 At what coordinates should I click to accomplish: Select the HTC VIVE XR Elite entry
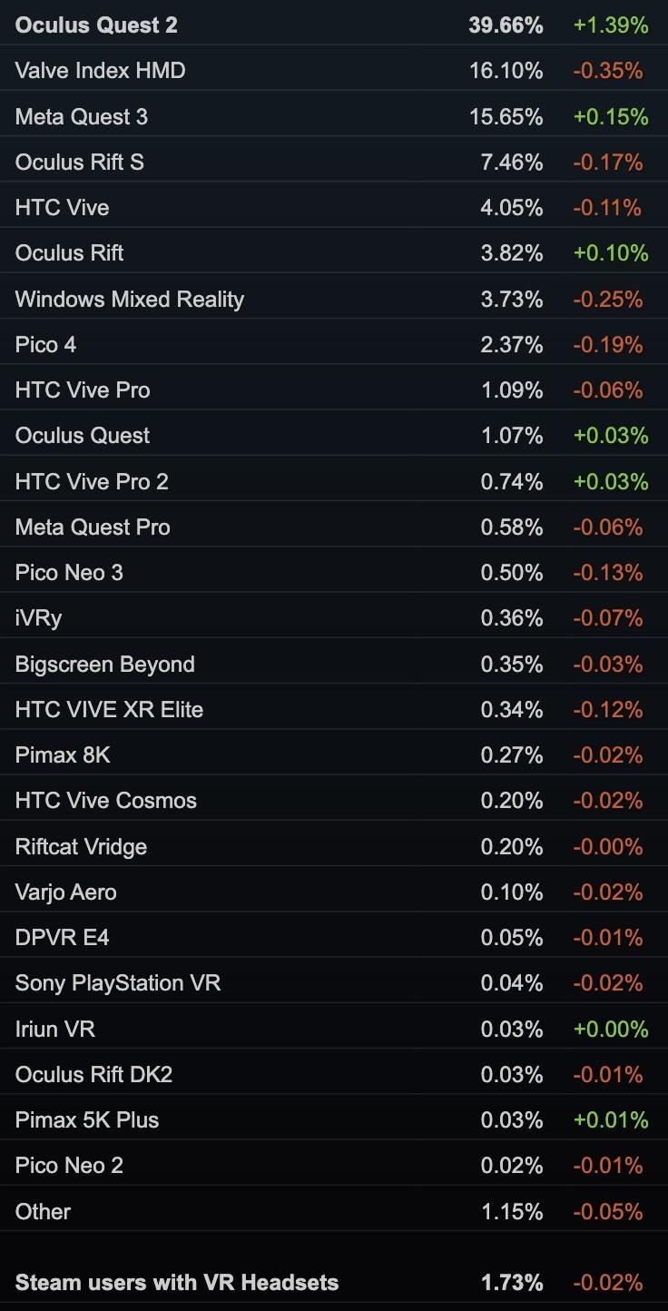(x=109, y=710)
